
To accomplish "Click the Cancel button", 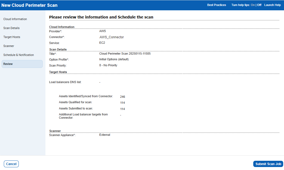I will click(x=11, y=164).
